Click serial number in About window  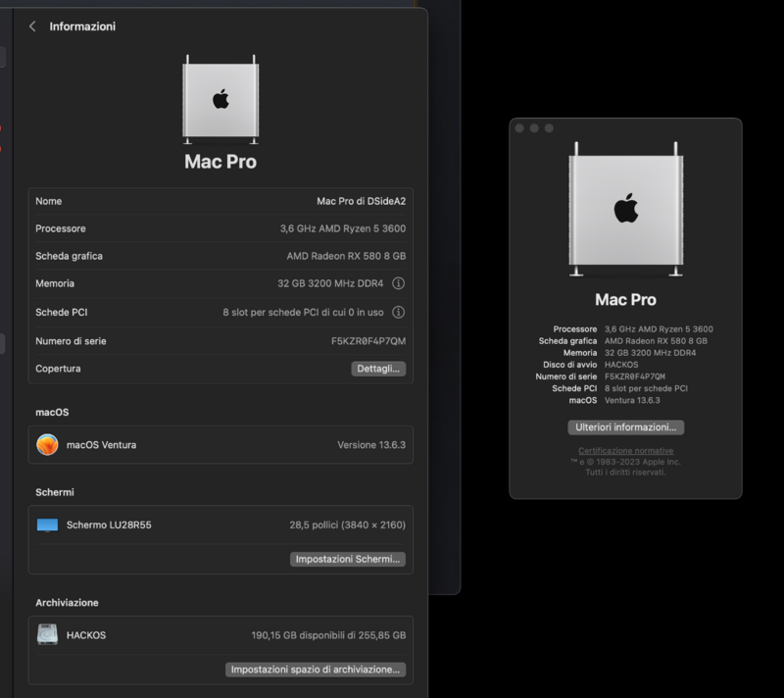pos(635,376)
